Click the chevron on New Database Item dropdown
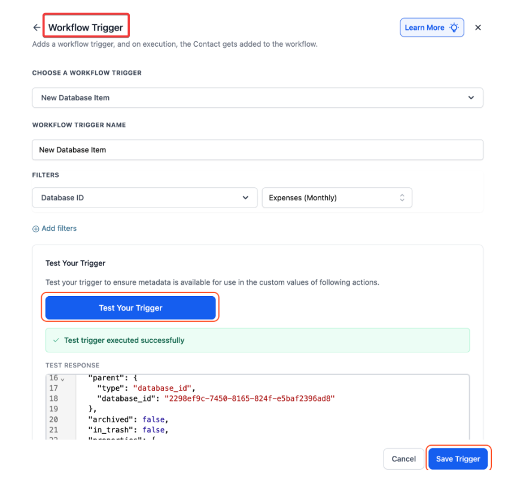This screenshot has height=481, width=514. pos(471,98)
